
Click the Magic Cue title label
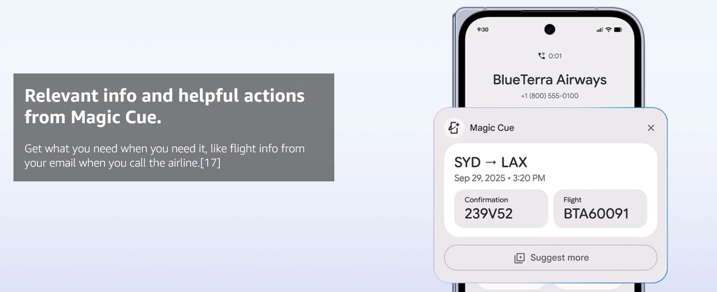492,128
